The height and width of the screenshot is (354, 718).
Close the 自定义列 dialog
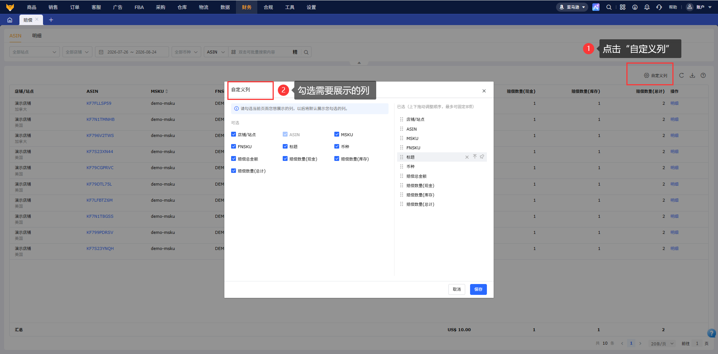484,91
